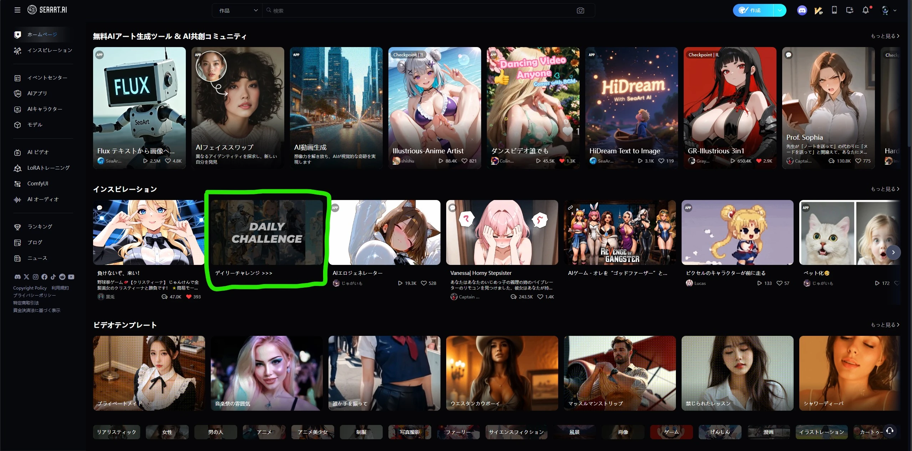Open the TikTok social icon
The height and width of the screenshot is (451, 912).
click(x=53, y=277)
